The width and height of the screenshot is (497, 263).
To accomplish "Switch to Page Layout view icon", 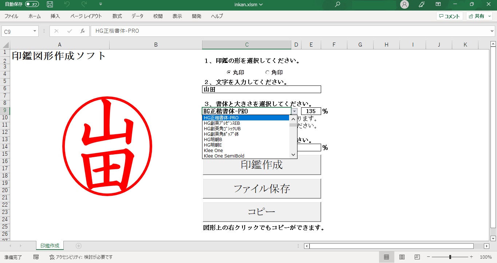I will click(x=402, y=257).
